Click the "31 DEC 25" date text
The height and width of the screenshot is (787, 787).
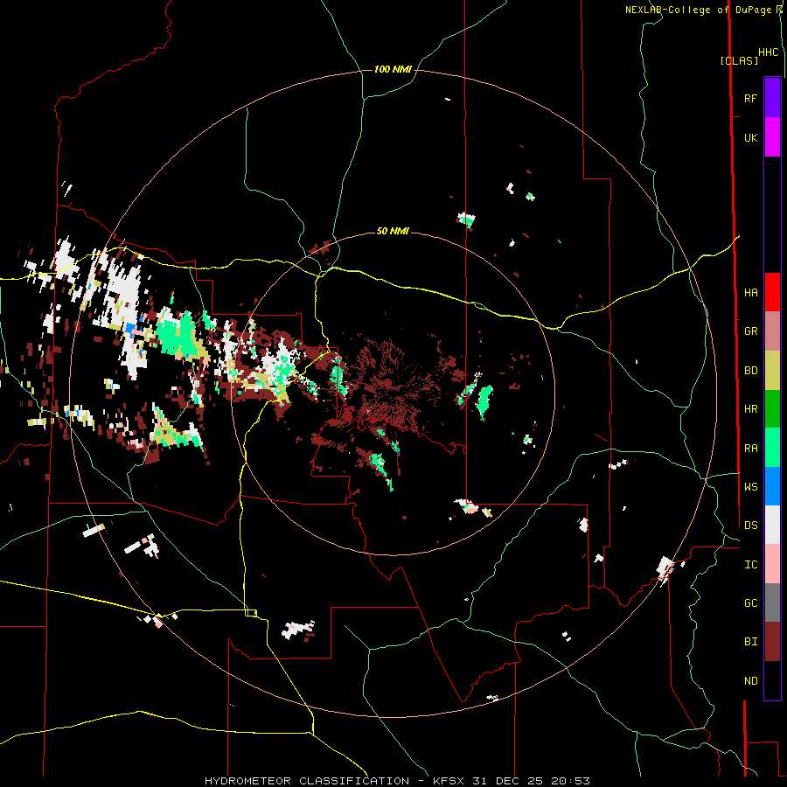(x=508, y=781)
